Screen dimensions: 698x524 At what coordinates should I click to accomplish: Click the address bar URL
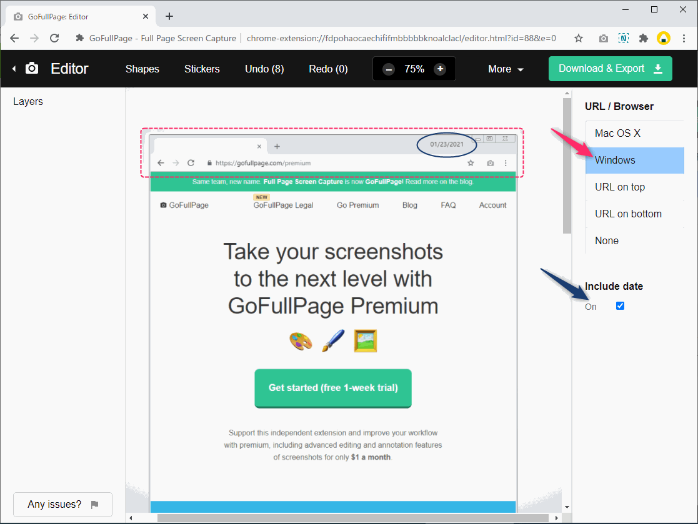coord(401,38)
